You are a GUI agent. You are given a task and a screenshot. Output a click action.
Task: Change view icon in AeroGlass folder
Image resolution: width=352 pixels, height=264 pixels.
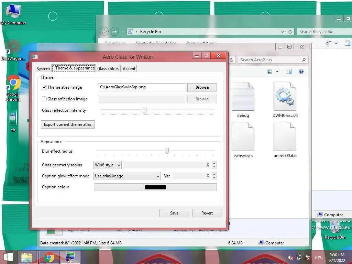tap(270, 71)
